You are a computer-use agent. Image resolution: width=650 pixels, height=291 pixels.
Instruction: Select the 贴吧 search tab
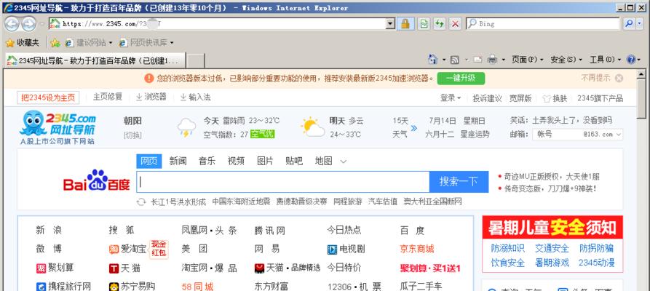coord(294,162)
